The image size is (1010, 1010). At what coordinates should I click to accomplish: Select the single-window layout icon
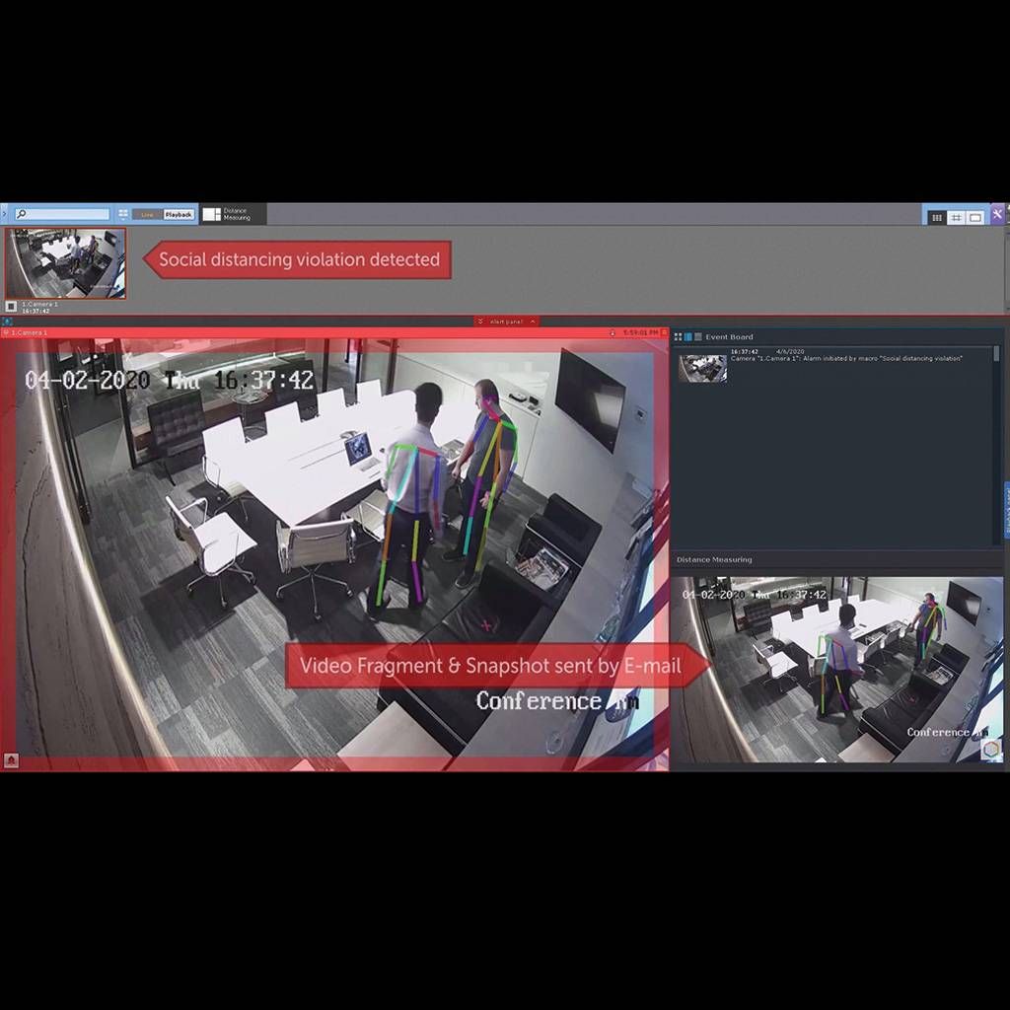coord(975,217)
